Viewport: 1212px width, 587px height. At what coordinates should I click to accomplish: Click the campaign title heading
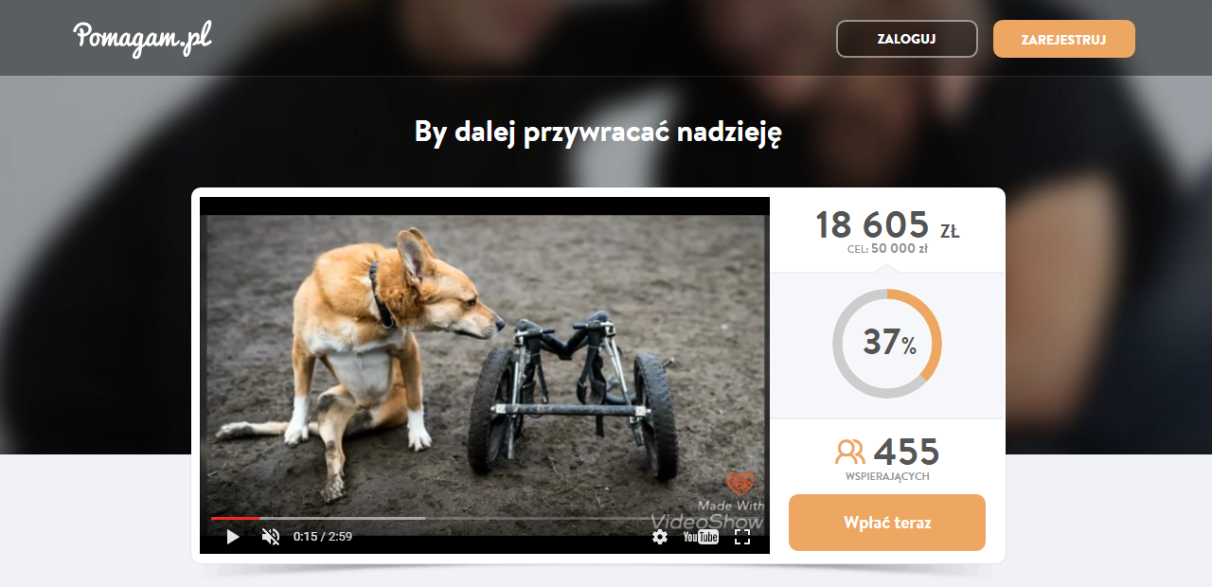coord(598,132)
